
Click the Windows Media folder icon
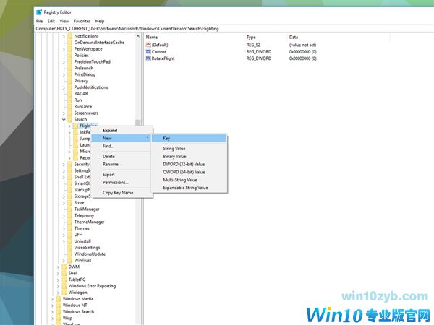point(58,299)
